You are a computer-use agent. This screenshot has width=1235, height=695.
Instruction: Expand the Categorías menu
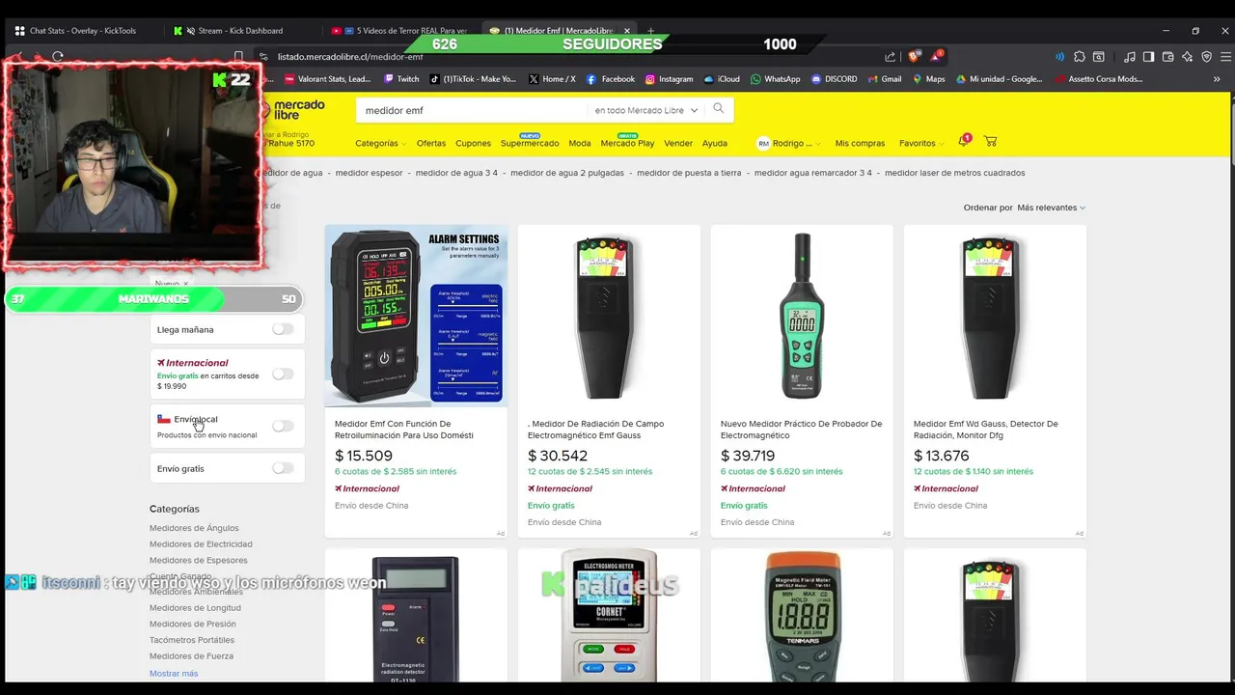point(380,143)
